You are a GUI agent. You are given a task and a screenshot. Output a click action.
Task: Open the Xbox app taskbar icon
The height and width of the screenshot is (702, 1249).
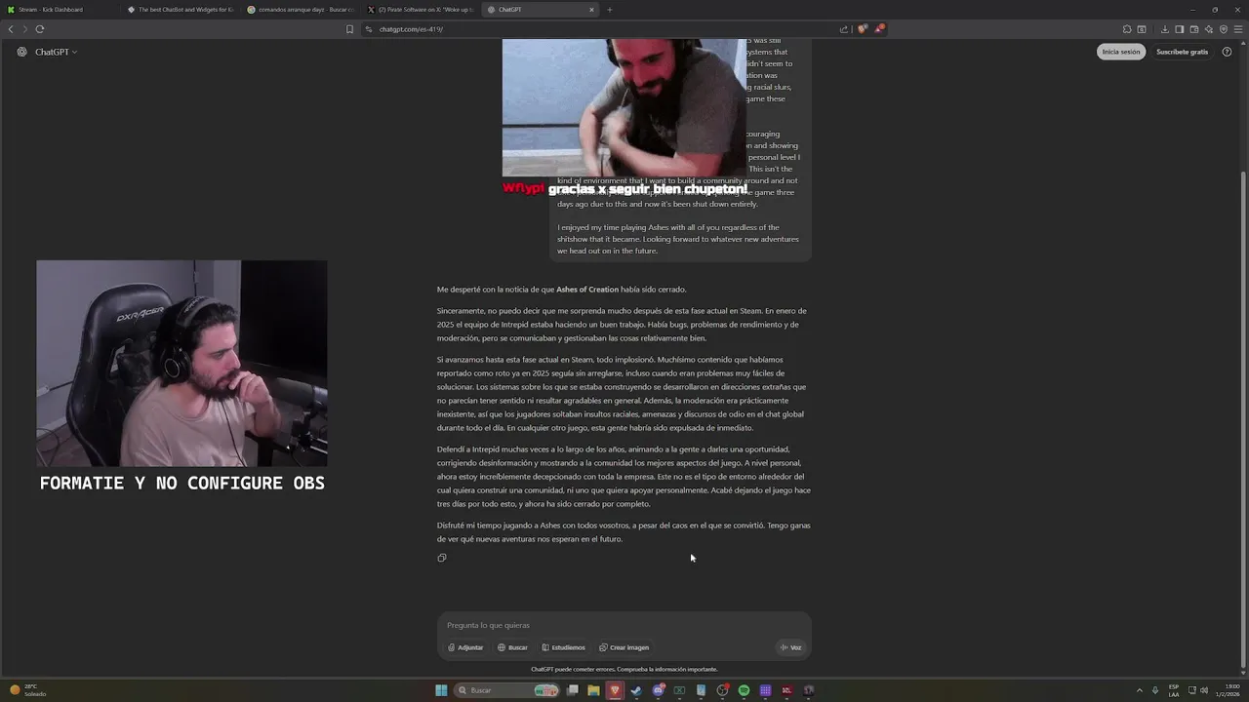click(679, 690)
